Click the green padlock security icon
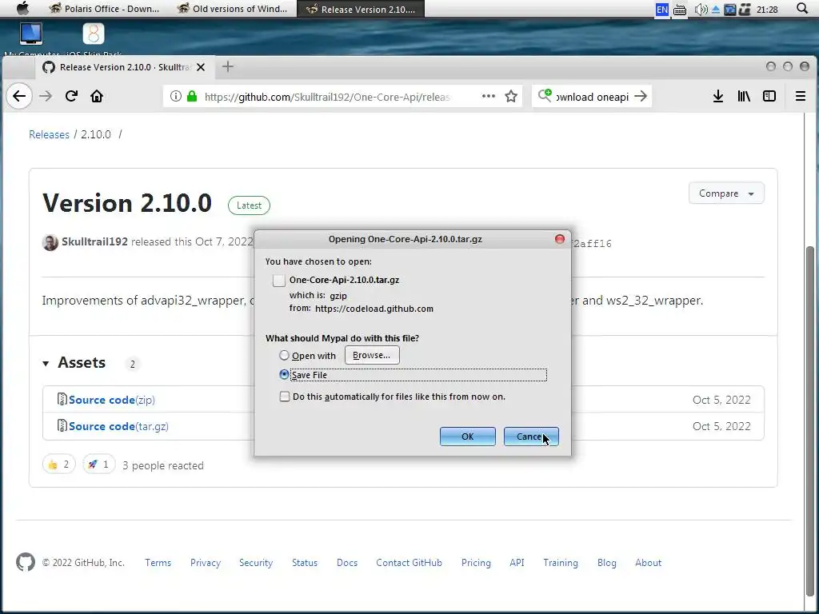Viewport: 819px width, 614px height. (192, 96)
